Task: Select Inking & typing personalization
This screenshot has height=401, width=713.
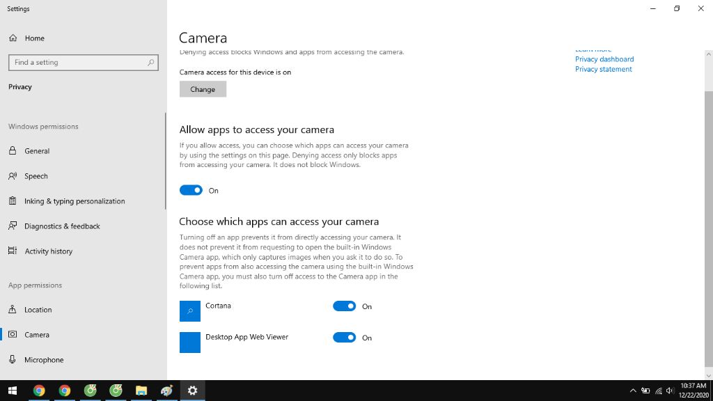Action: tap(75, 201)
